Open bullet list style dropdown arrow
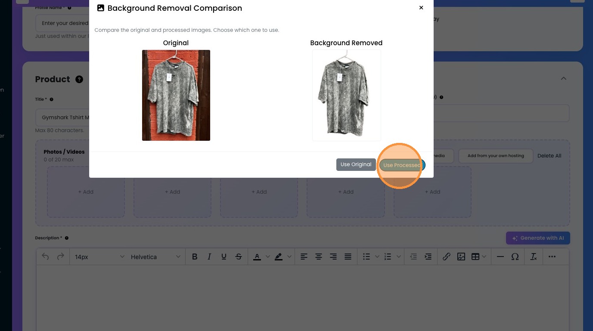 (x=377, y=257)
